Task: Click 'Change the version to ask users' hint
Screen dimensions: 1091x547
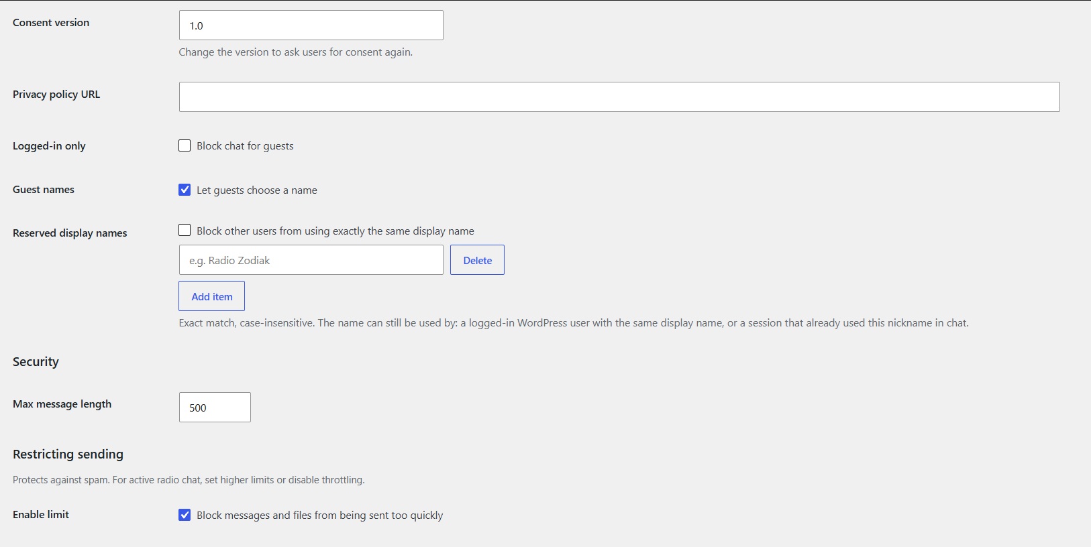Action: [295, 52]
